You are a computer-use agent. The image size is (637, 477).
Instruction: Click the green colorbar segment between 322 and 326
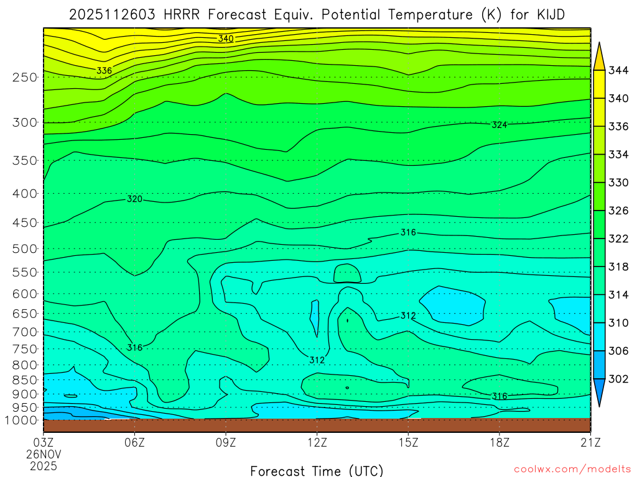point(599,224)
